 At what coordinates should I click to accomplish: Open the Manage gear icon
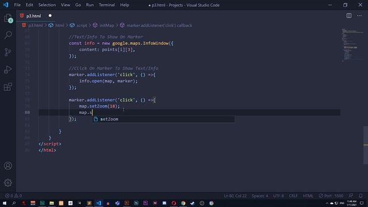click(x=8, y=183)
